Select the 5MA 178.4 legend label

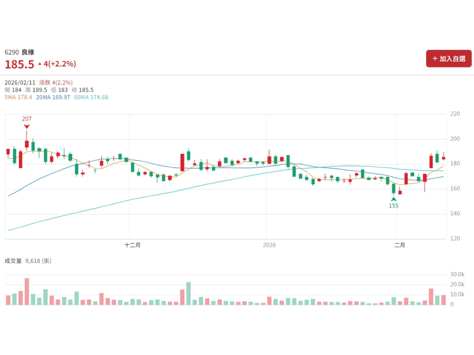click(18, 97)
